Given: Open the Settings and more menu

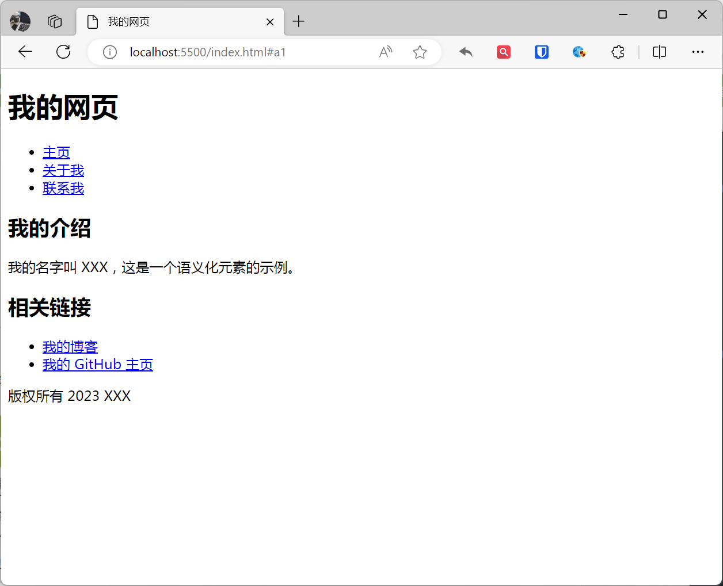Looking at the screenshot, I should pos(698,52).
